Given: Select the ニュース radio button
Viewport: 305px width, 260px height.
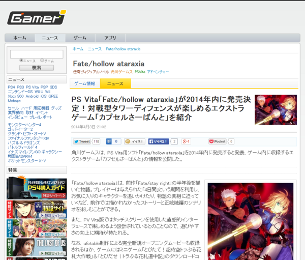Looking at the screenshot, I should 21,61.
